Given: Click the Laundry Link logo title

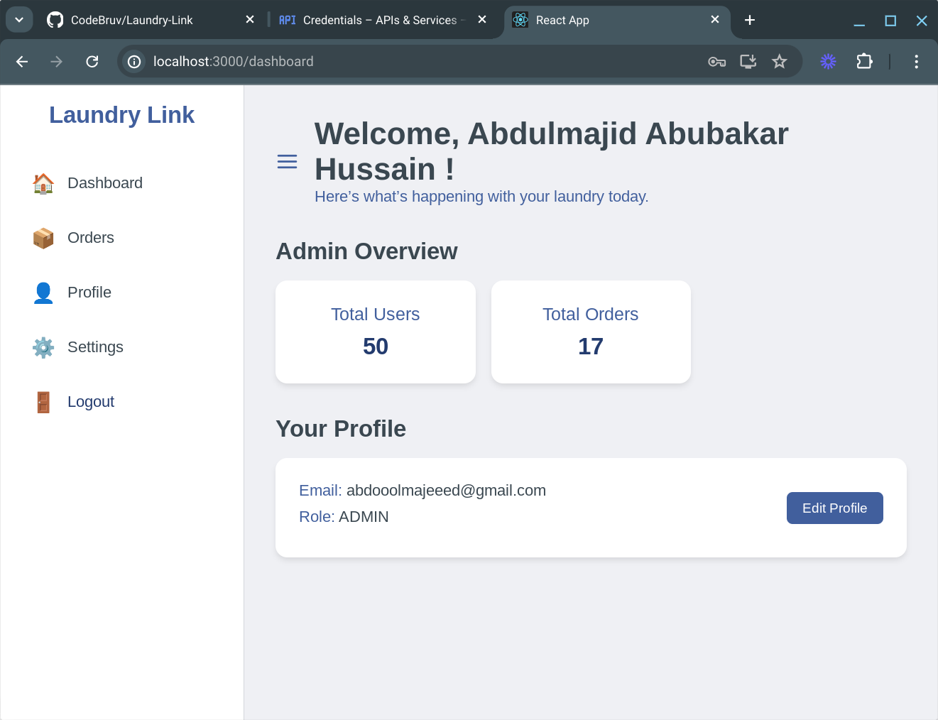Looking at the screenshot, I should pyautogui.click(x=121, y=115).
